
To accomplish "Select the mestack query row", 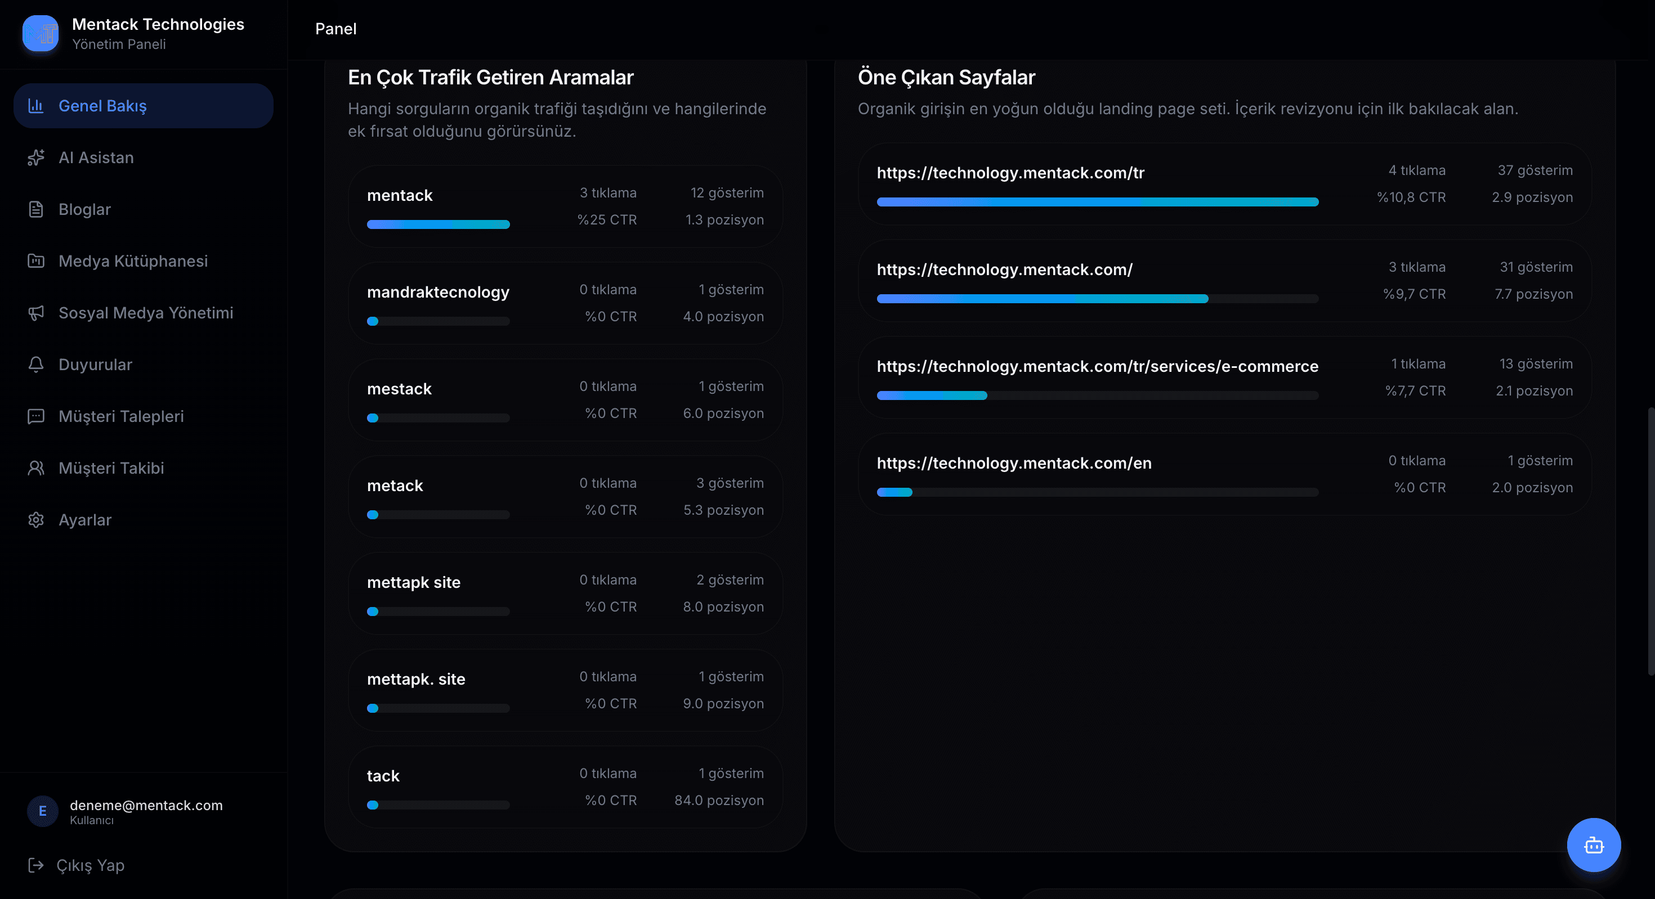I will pos(565,400).
